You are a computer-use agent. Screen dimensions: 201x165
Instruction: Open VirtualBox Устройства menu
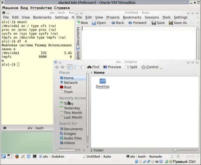(41, 8)
